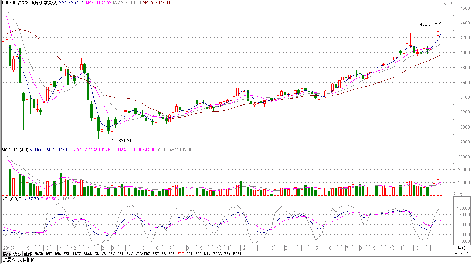471x264 pixels.
Task: Click the volume MA4: 103898544.00 value
Action: point(137,150)
